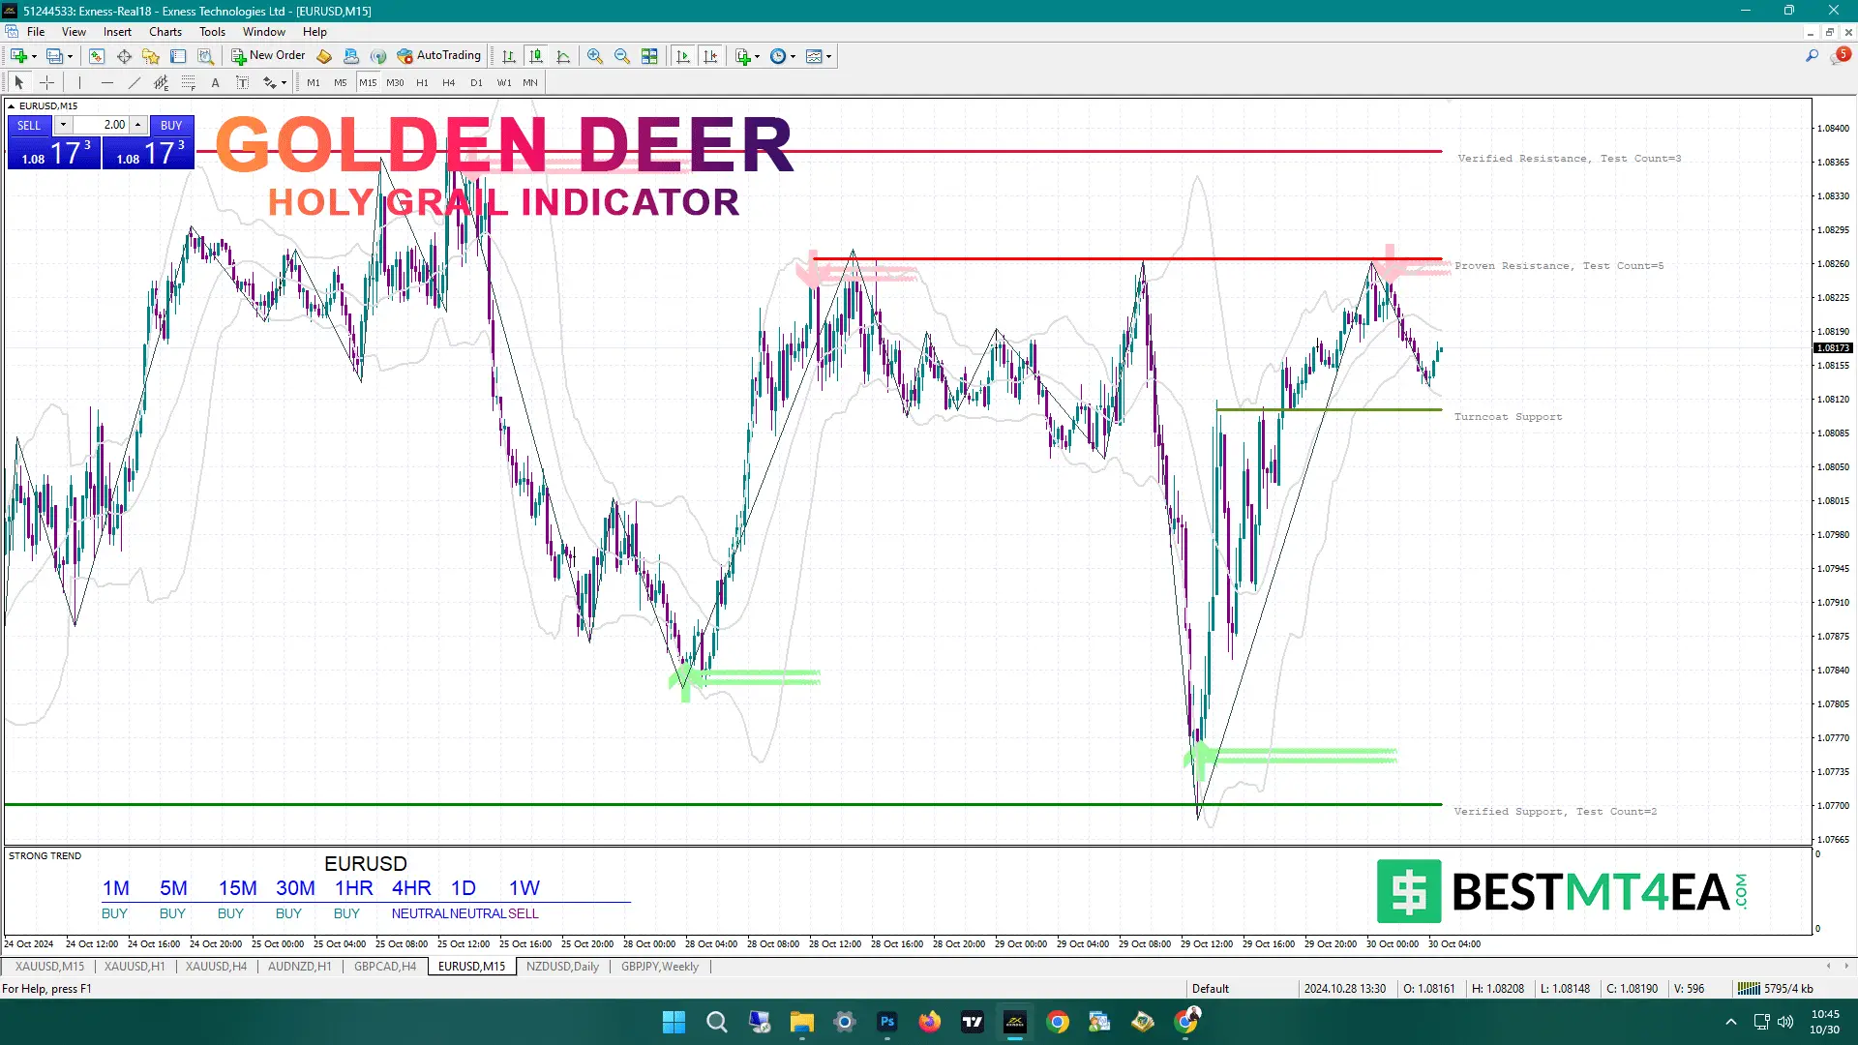Switch to the NZDUSD,Daily chart tab
1858x1045 pixels.
(x=562, y=966)
